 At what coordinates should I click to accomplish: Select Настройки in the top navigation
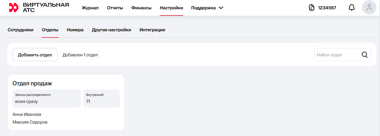171,8
